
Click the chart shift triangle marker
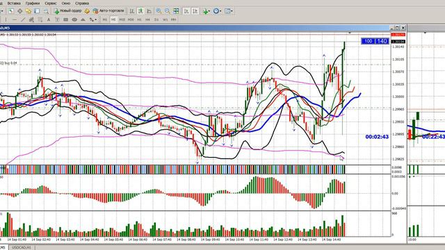(350, 33)
